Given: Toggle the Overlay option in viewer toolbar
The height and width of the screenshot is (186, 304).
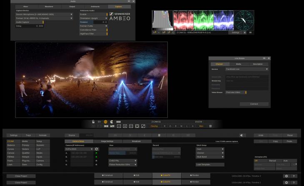Looking at the screenshot, I should pos(154,126).
